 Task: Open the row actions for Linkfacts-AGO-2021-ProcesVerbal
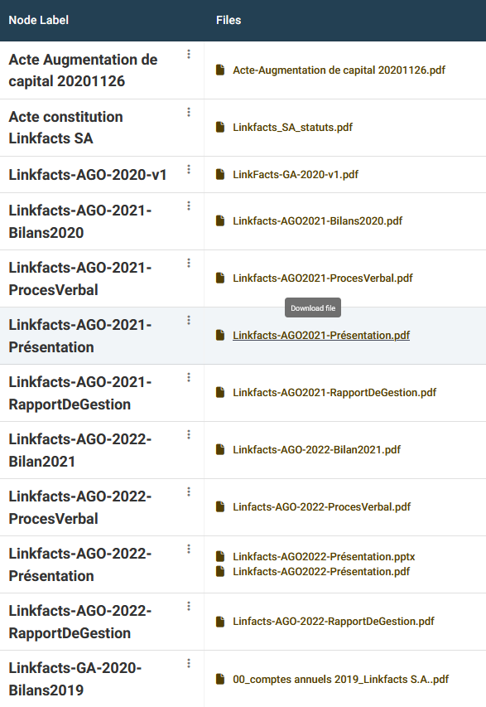pyautogui.click(x=189, y=263)
